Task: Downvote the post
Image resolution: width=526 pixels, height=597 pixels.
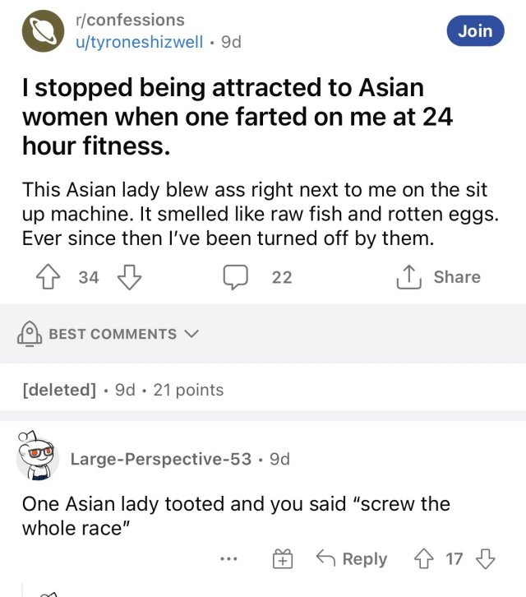Action: pos(129,277)
